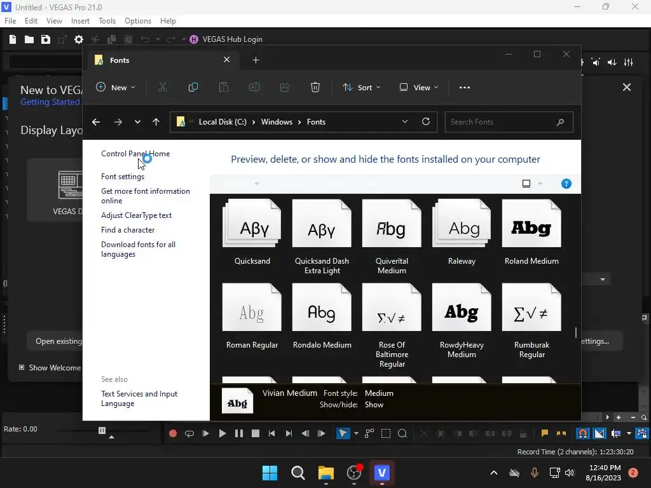The image size is (651, 488).
Task: Toggle Auto ripple icon
Action: (x=616, y=433)
